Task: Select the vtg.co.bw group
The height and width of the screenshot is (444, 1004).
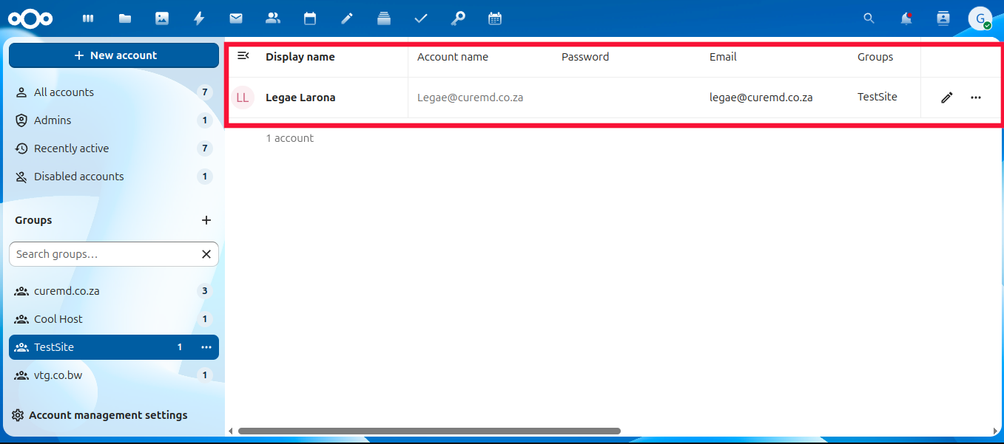Action: click(114, 375)
